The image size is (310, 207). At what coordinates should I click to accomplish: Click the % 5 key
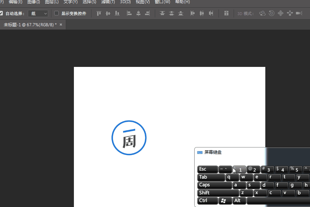tap(296, 169)
